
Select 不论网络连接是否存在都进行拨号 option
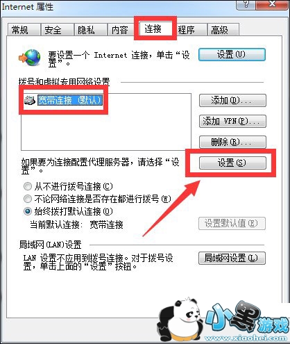pyautogui.click(x=28, y=199)
